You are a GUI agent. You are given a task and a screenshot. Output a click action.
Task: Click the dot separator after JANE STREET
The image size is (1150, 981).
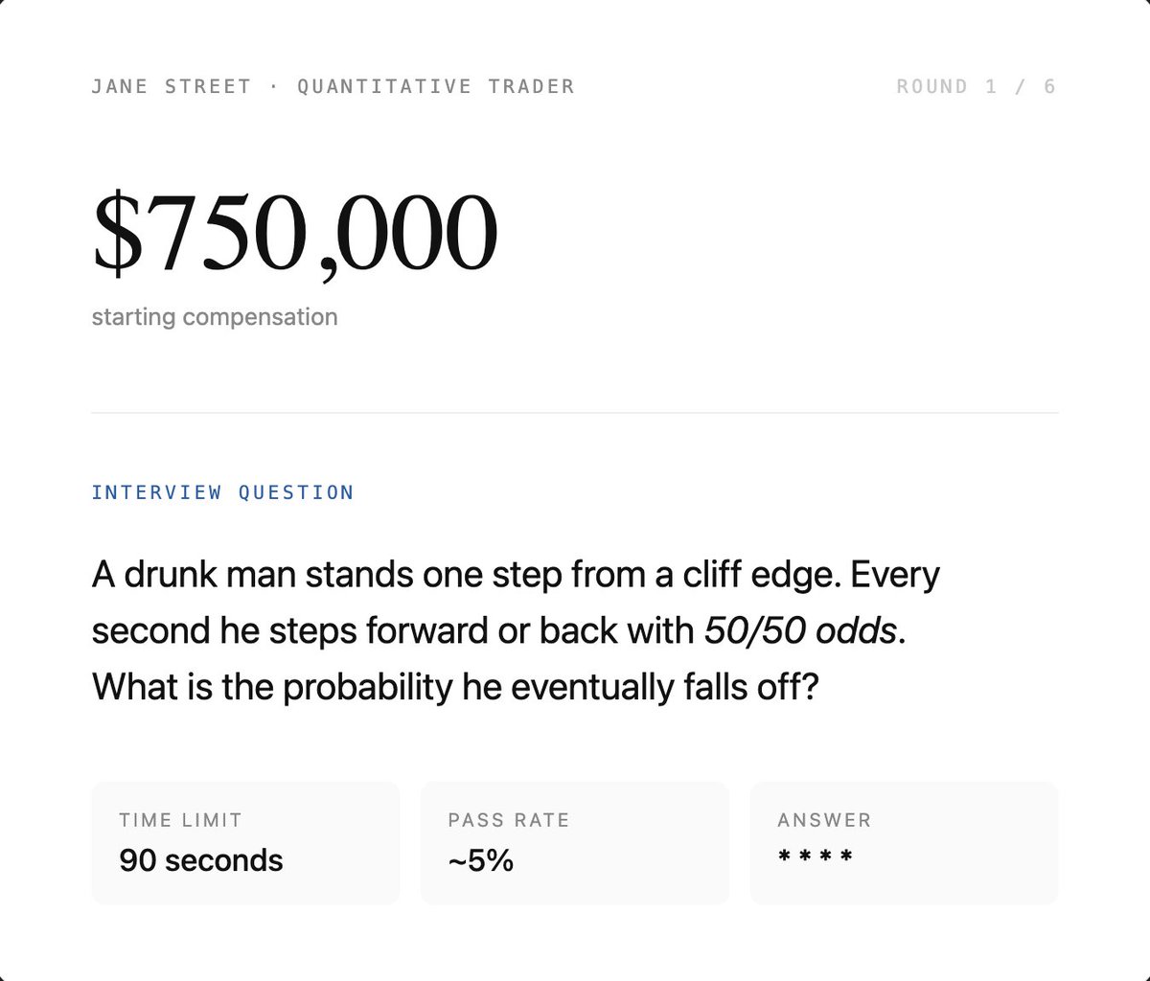tap(274, 86)
